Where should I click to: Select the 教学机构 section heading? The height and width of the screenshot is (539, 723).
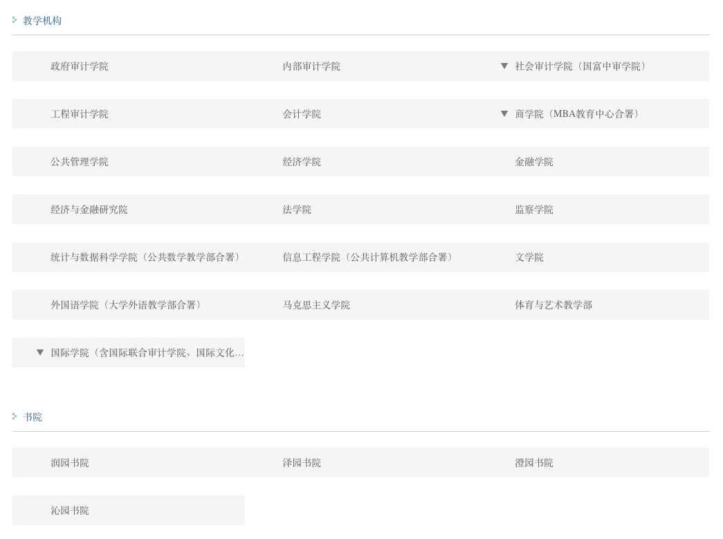tap(42, 20)
